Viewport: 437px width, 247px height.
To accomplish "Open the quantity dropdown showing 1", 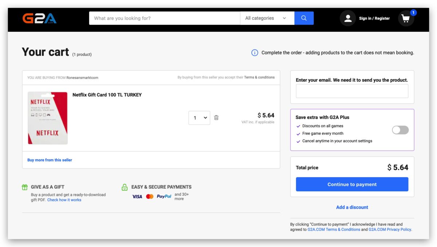I will pos(199,118).
